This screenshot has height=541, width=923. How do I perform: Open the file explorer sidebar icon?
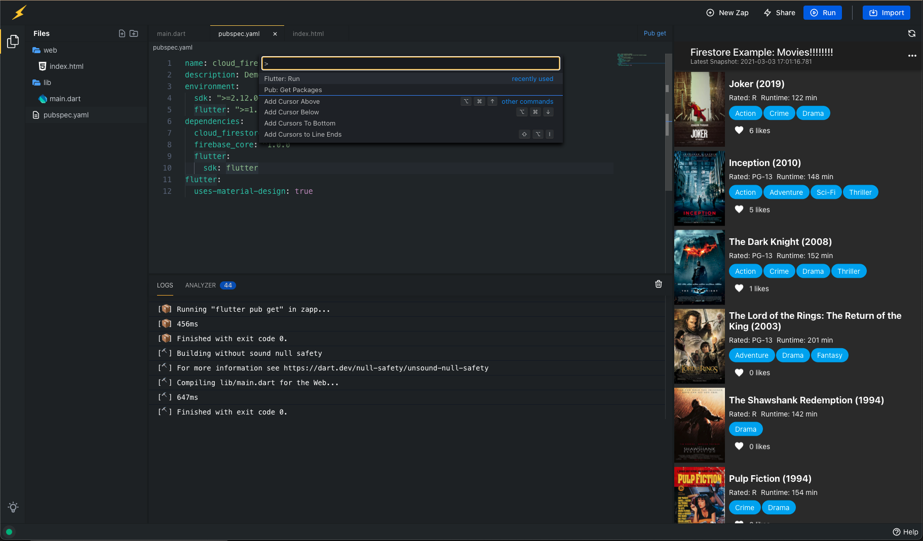13,41
